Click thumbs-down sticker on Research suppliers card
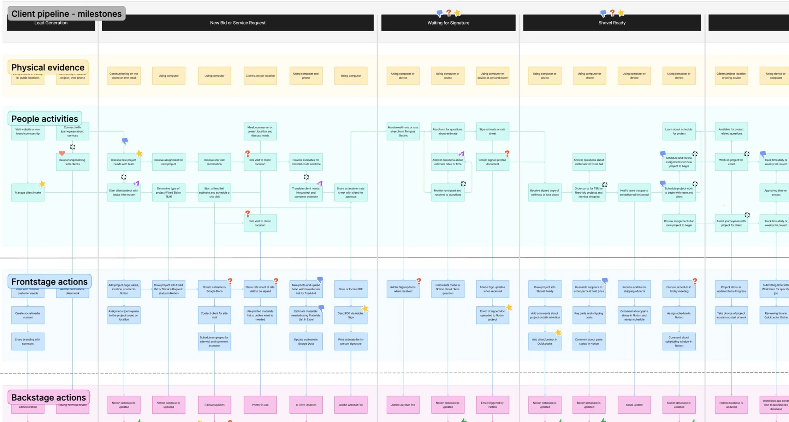 pos(605,280)
